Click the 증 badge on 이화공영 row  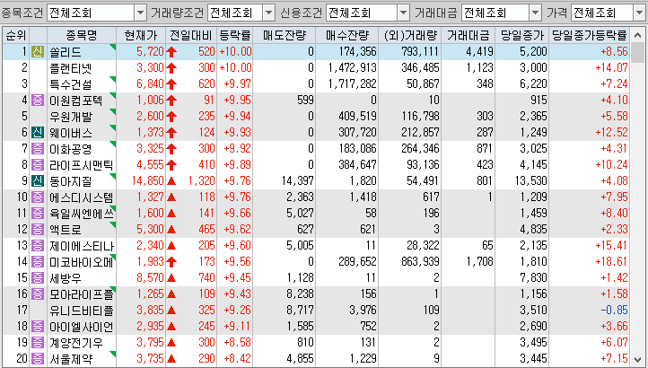38,148
